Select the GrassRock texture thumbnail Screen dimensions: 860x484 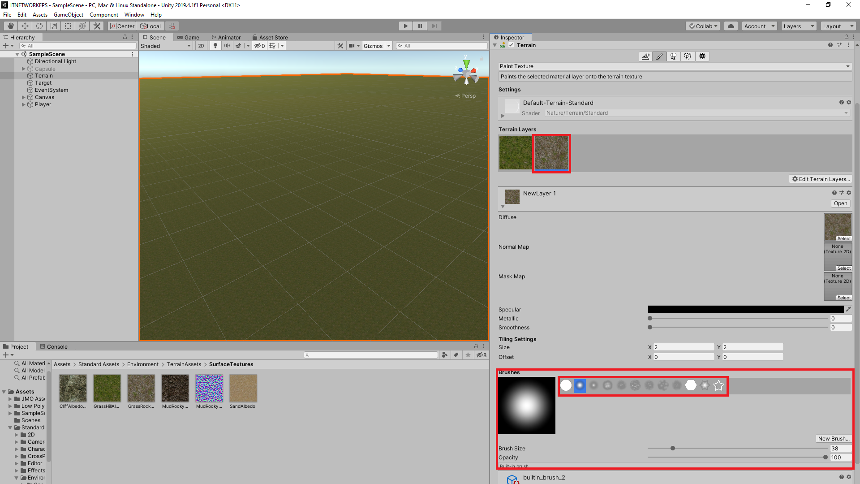[x=141, y=387]
